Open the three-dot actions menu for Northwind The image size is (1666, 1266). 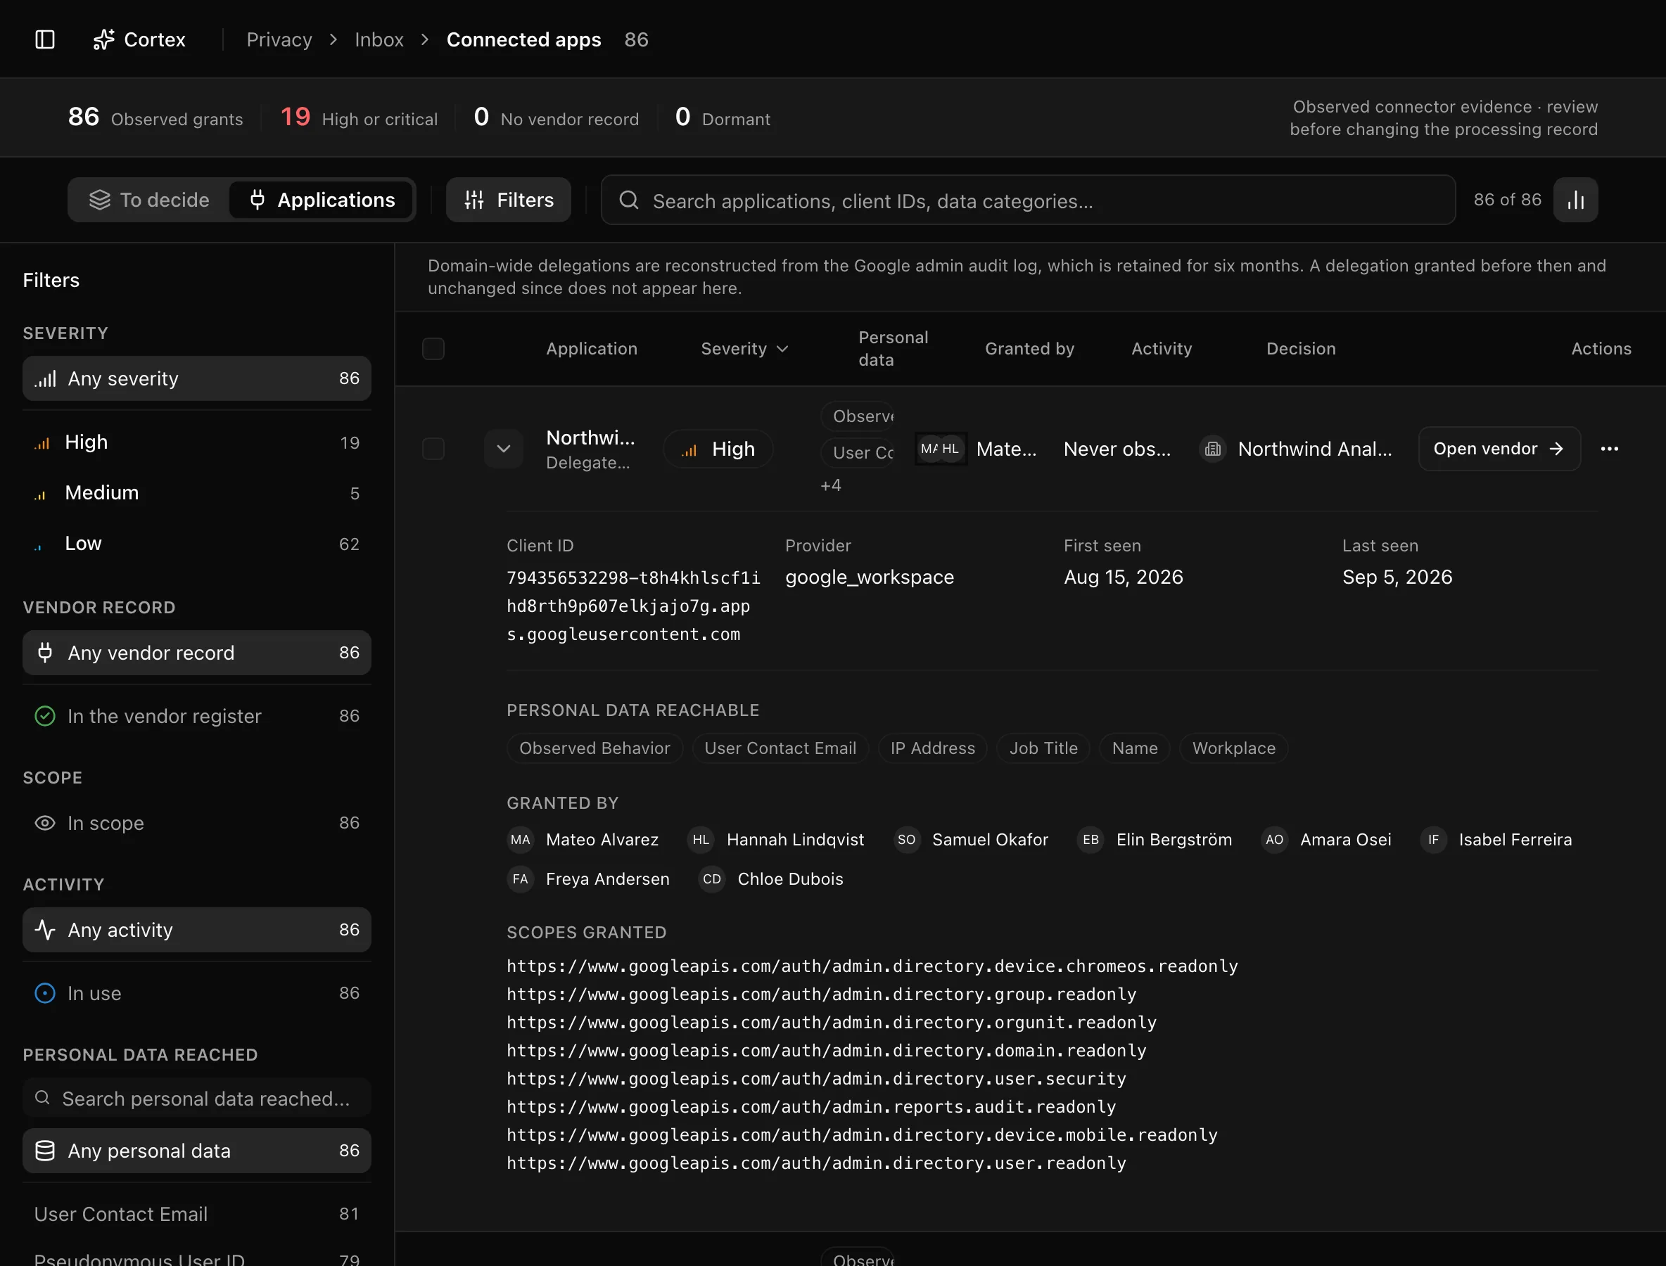point(1610,449)
